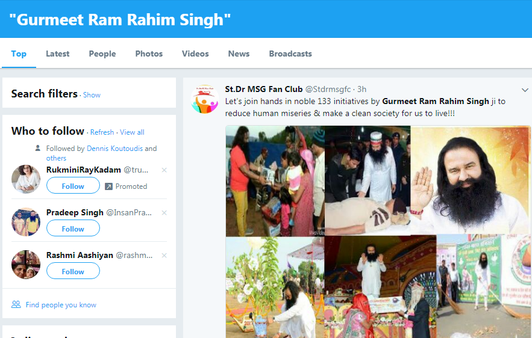This screenshot has height=338, width=532.
Task: Show the search filters
Action: (92, 95)
